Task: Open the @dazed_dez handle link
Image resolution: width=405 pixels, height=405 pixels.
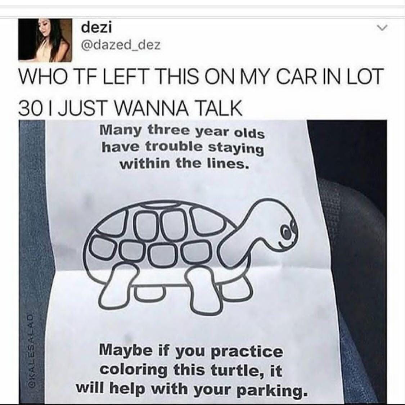Action: (121, 45)
